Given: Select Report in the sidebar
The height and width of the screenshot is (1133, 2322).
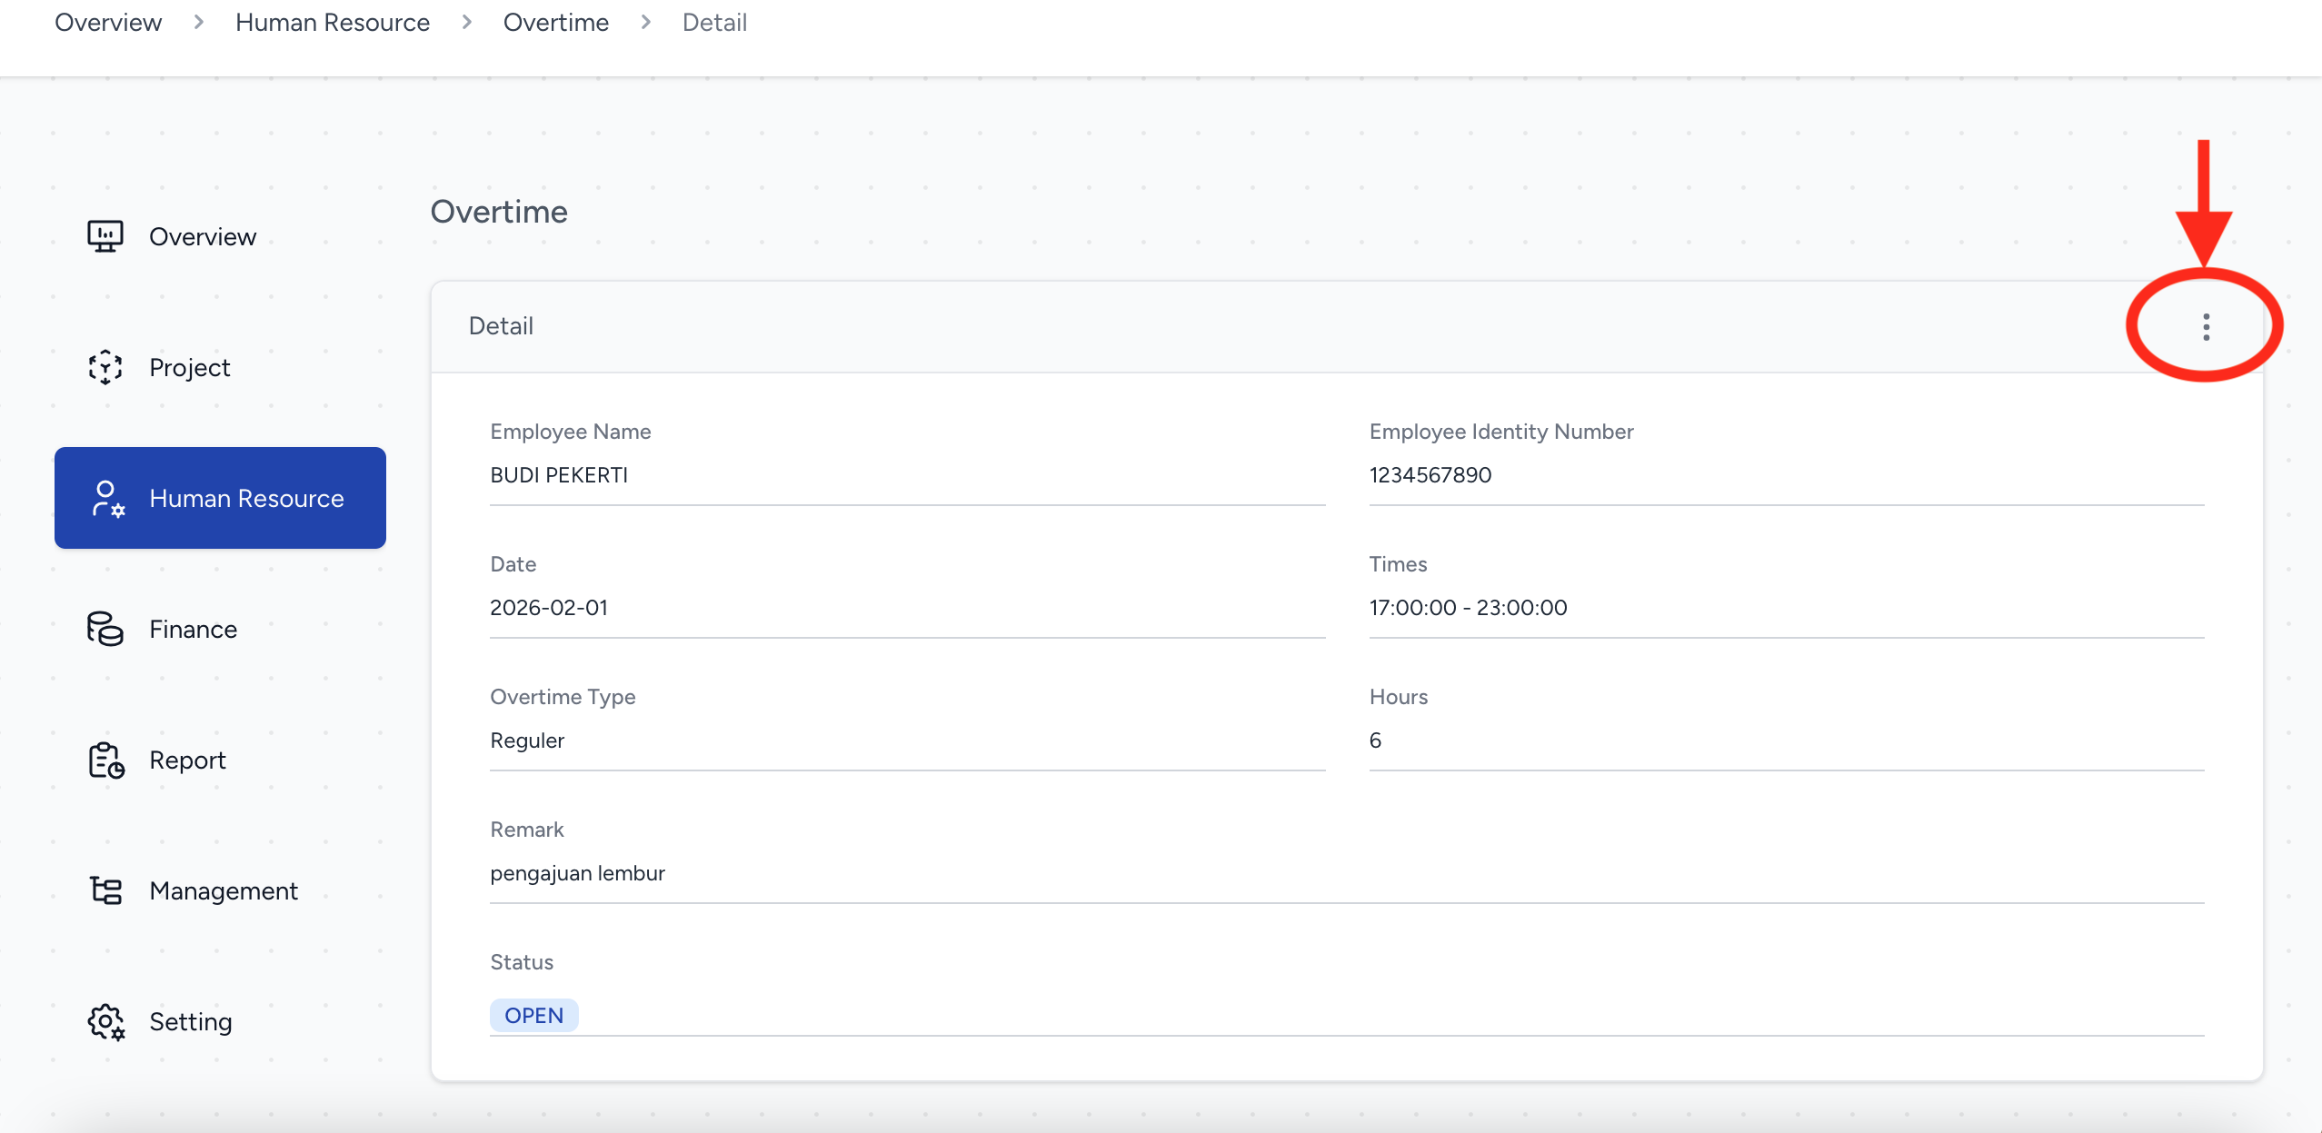Looking at the screenshot, I should [x=187, y=760].
